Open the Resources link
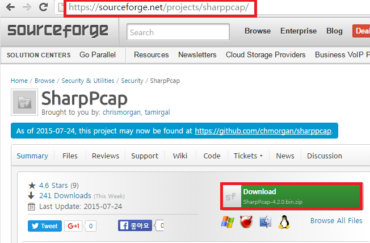370x243 pixels. coord(152,55)
